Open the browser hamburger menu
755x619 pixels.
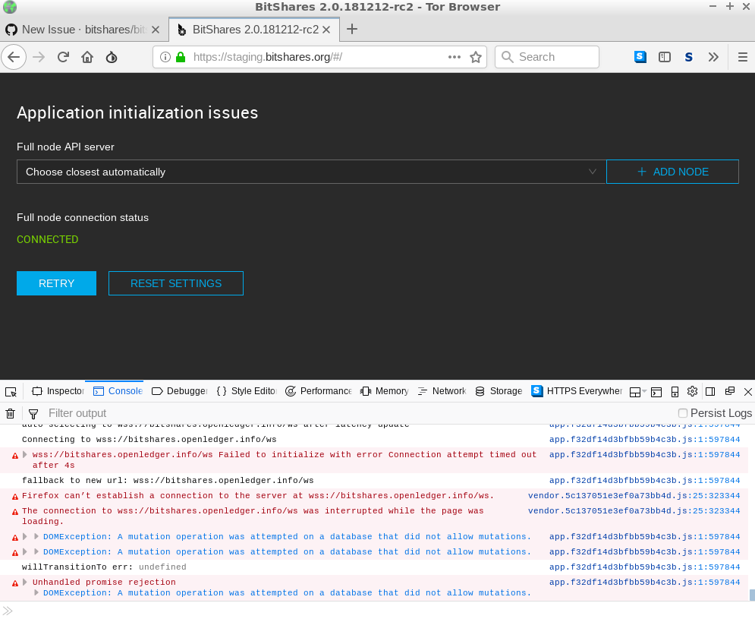coord(743,58)
